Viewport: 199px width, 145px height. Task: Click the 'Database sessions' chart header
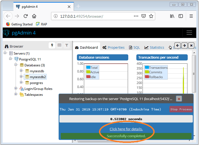102,58
